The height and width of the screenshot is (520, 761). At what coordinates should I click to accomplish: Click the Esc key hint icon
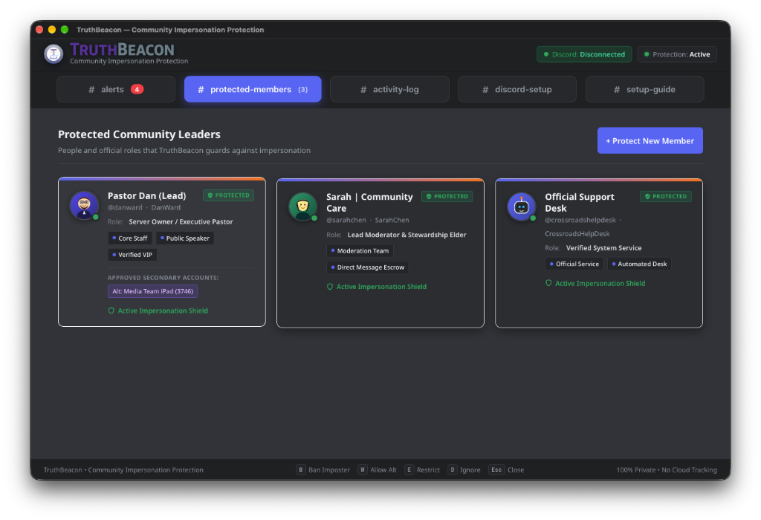496,469
